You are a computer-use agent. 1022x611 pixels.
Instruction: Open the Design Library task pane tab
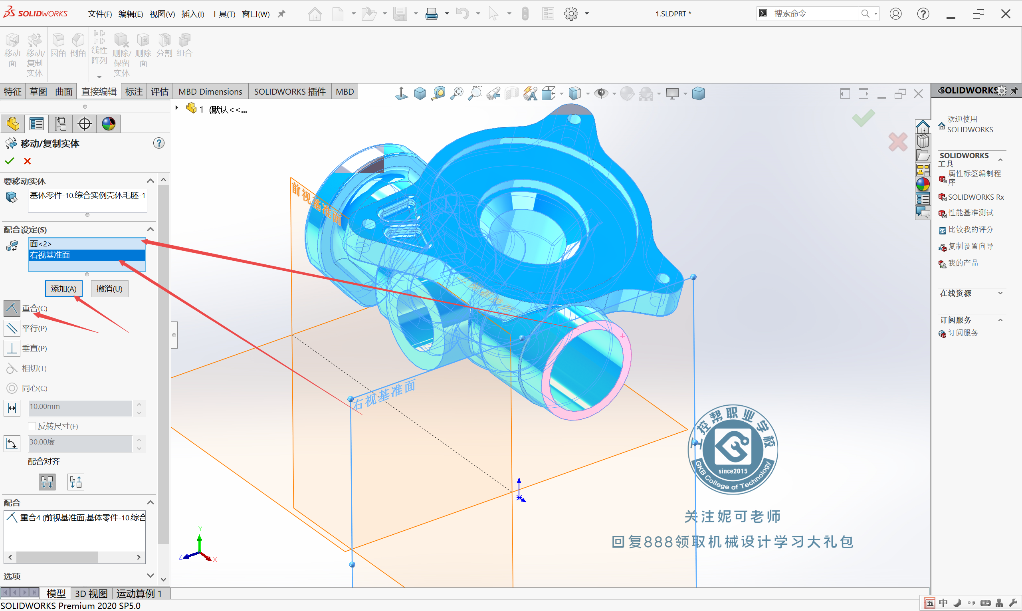pos(923,141)
